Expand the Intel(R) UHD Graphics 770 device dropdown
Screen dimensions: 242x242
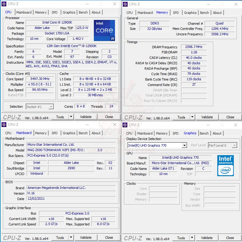pyautogui.click(x=184, y=145)
